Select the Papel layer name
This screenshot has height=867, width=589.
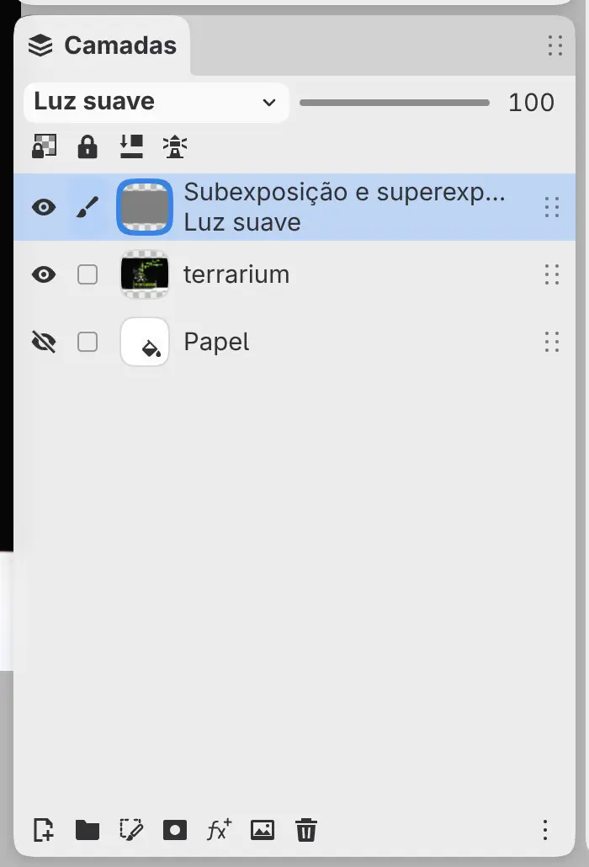click(216, 342)
